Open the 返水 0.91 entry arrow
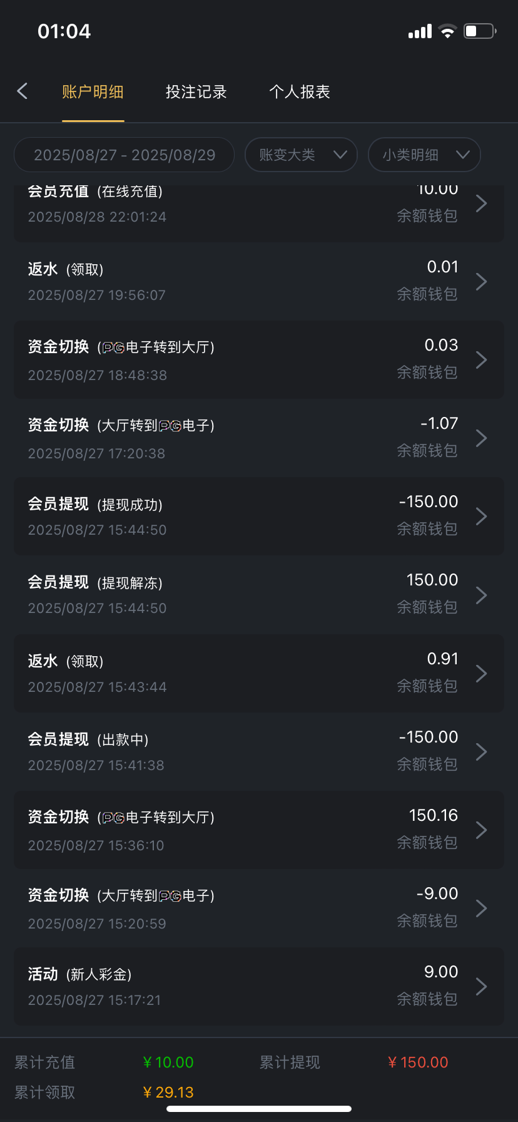518x1122 pixels. point(481,674)
